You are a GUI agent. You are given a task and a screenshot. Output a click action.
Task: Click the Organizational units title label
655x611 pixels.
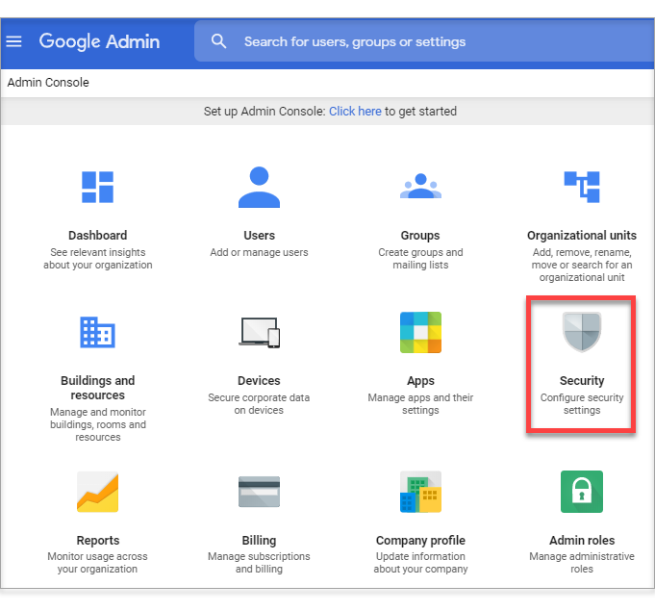pyautogui.click(x=582, y=236)
